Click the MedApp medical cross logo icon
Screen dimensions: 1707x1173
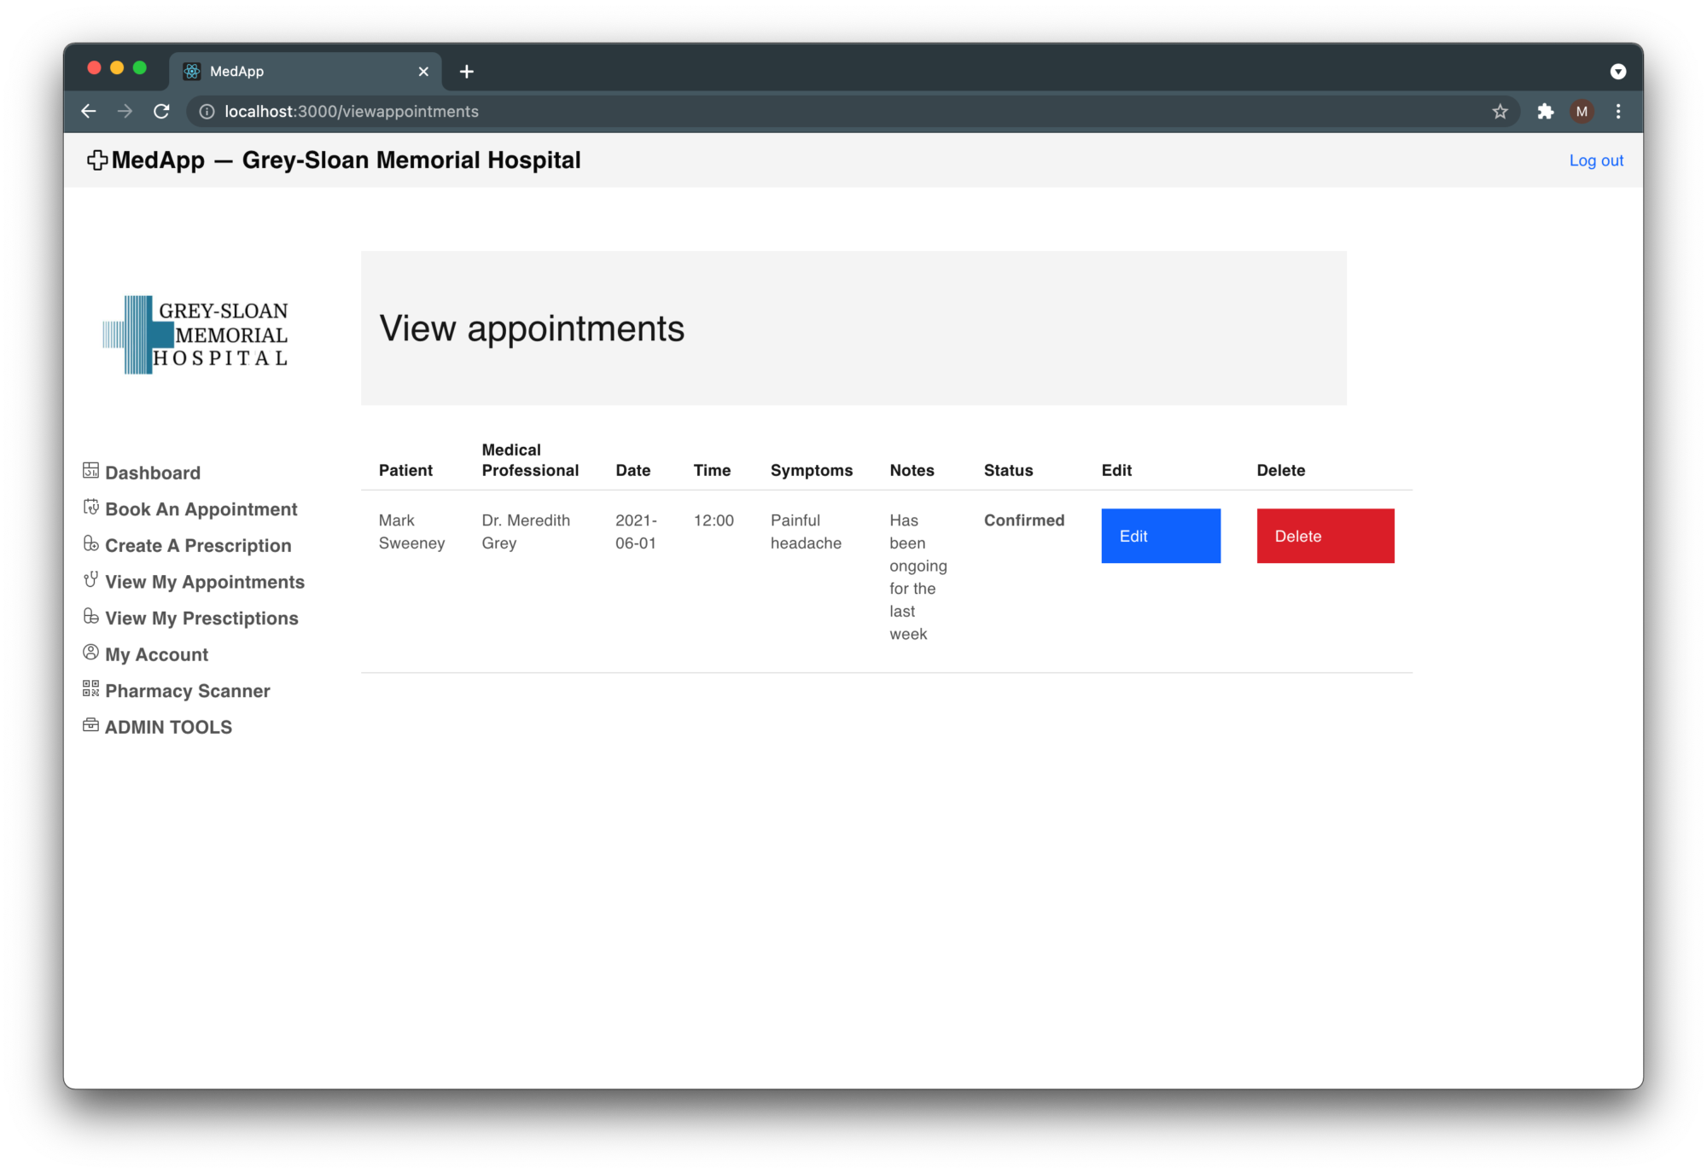coord(97,160)
